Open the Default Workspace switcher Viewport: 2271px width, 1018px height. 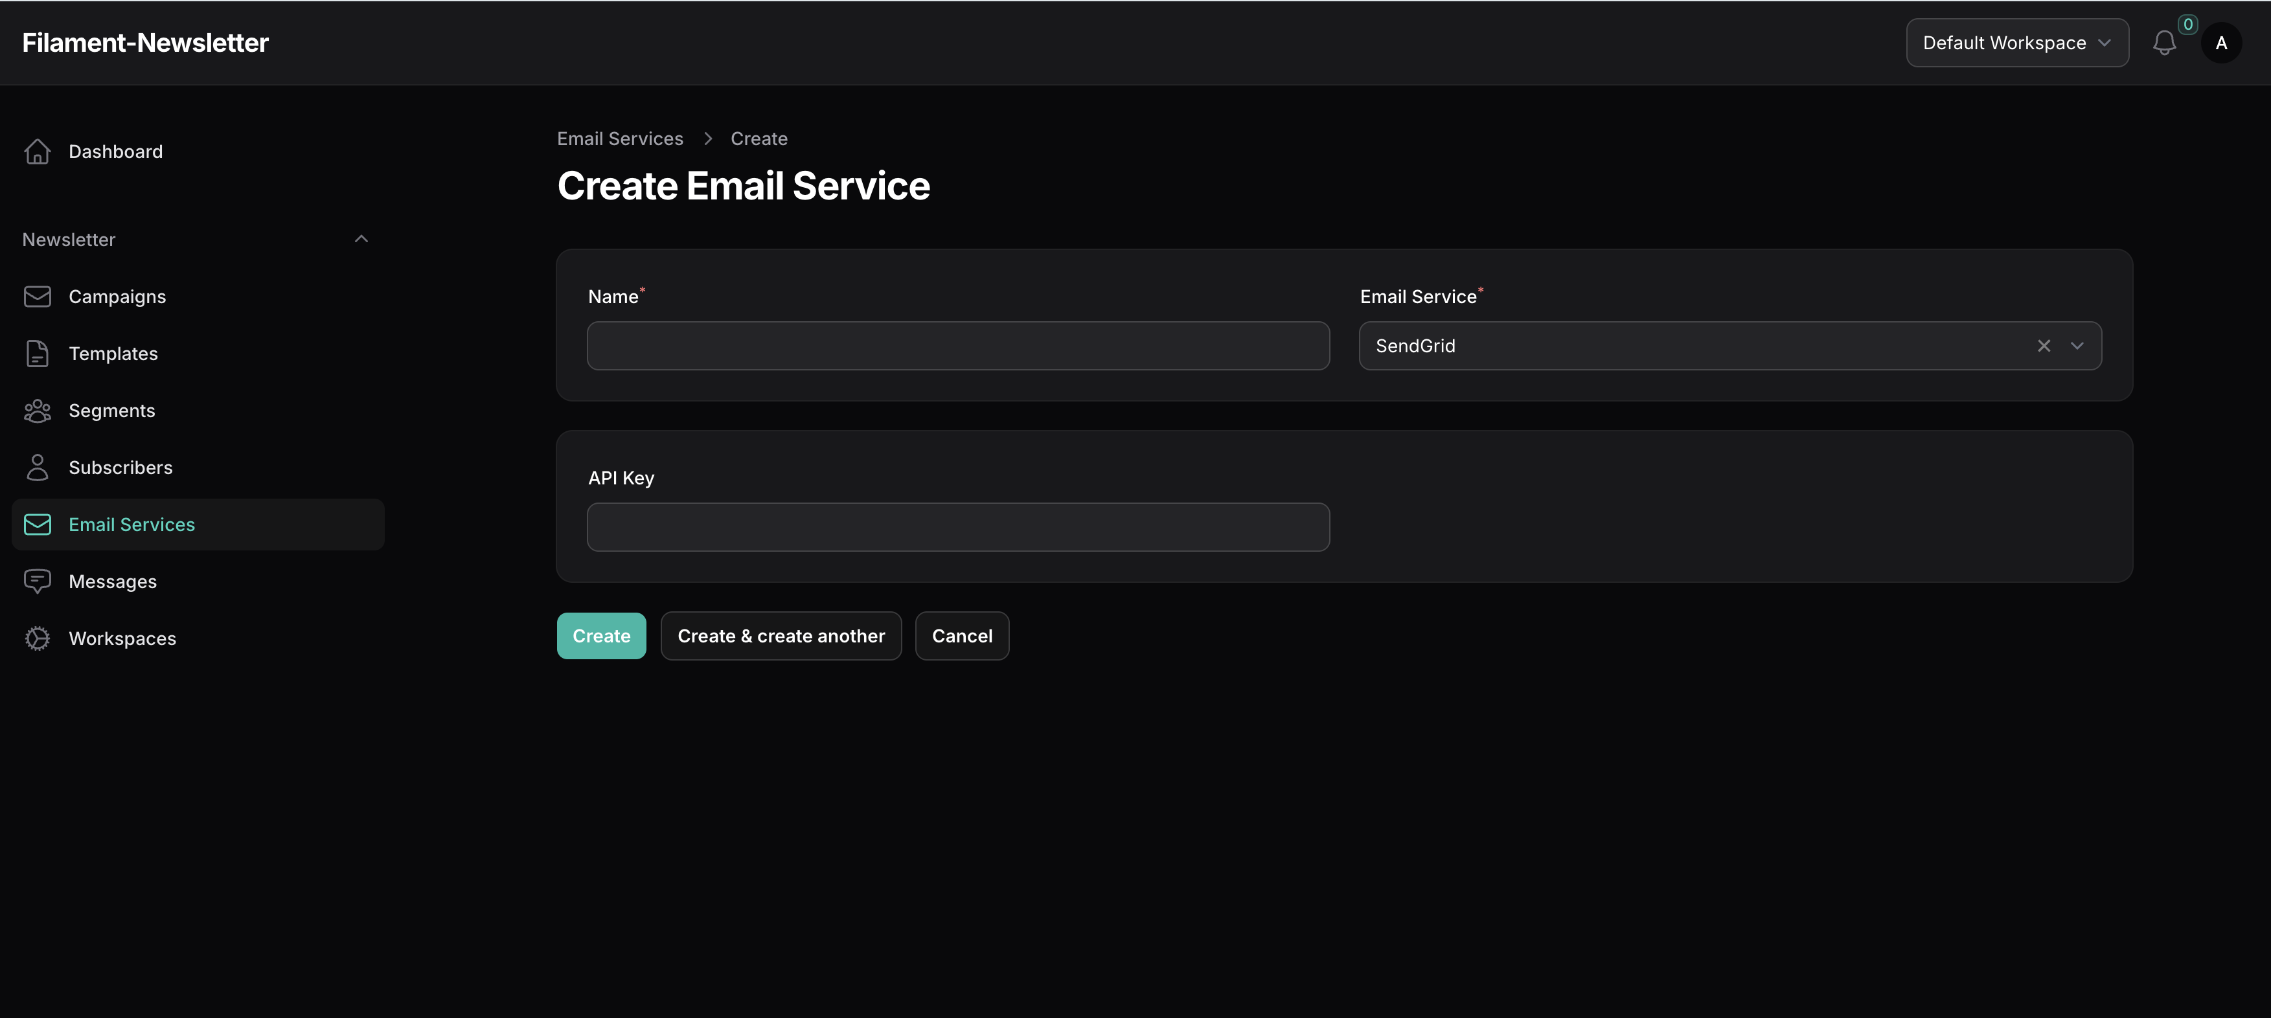pos(2017,42)
